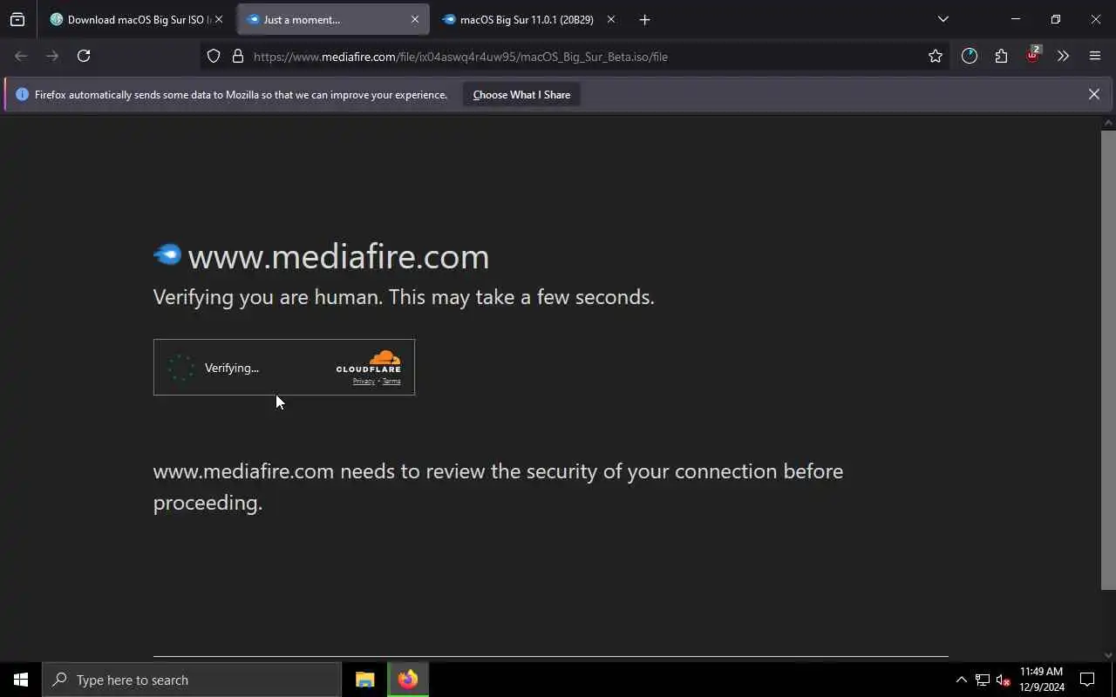Click the Cloudflare logo
The width and height of the screenshot is (1116, 697).
(369, 362)
